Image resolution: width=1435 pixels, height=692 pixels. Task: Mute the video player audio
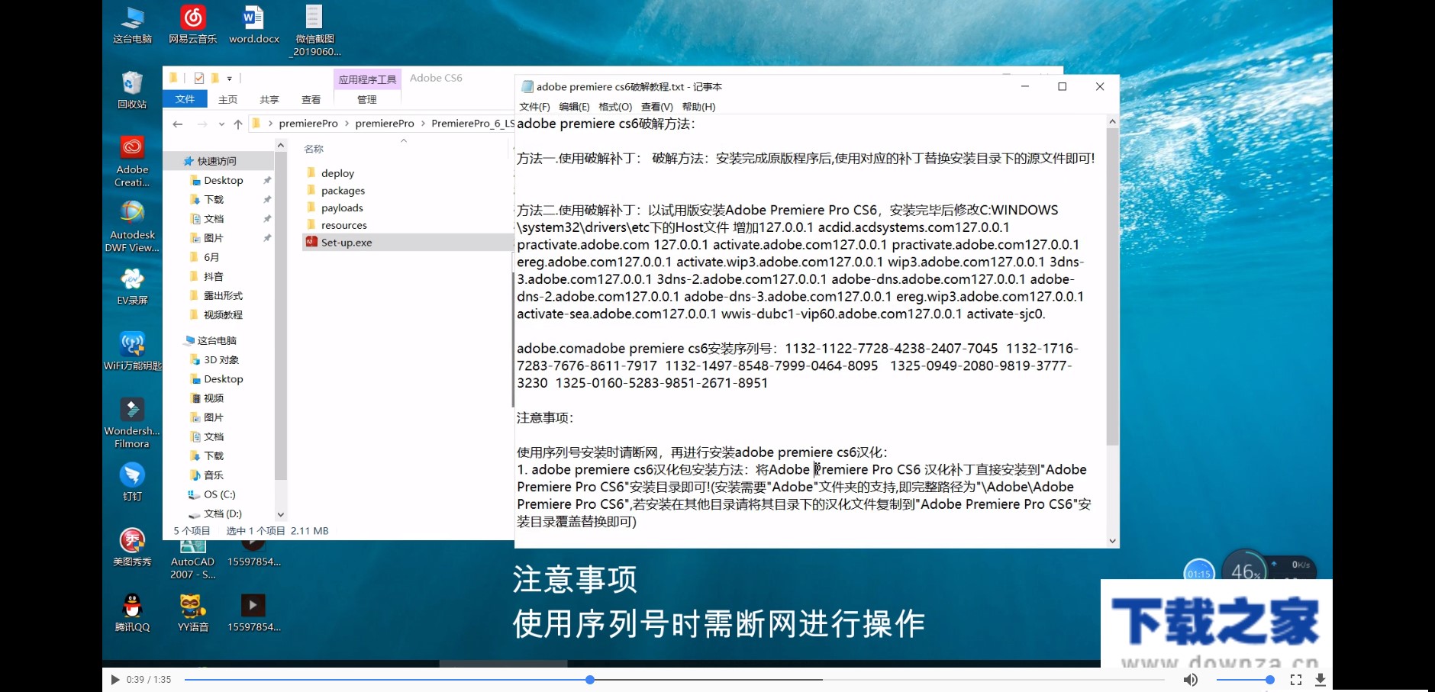click(x=1188, y=679)
